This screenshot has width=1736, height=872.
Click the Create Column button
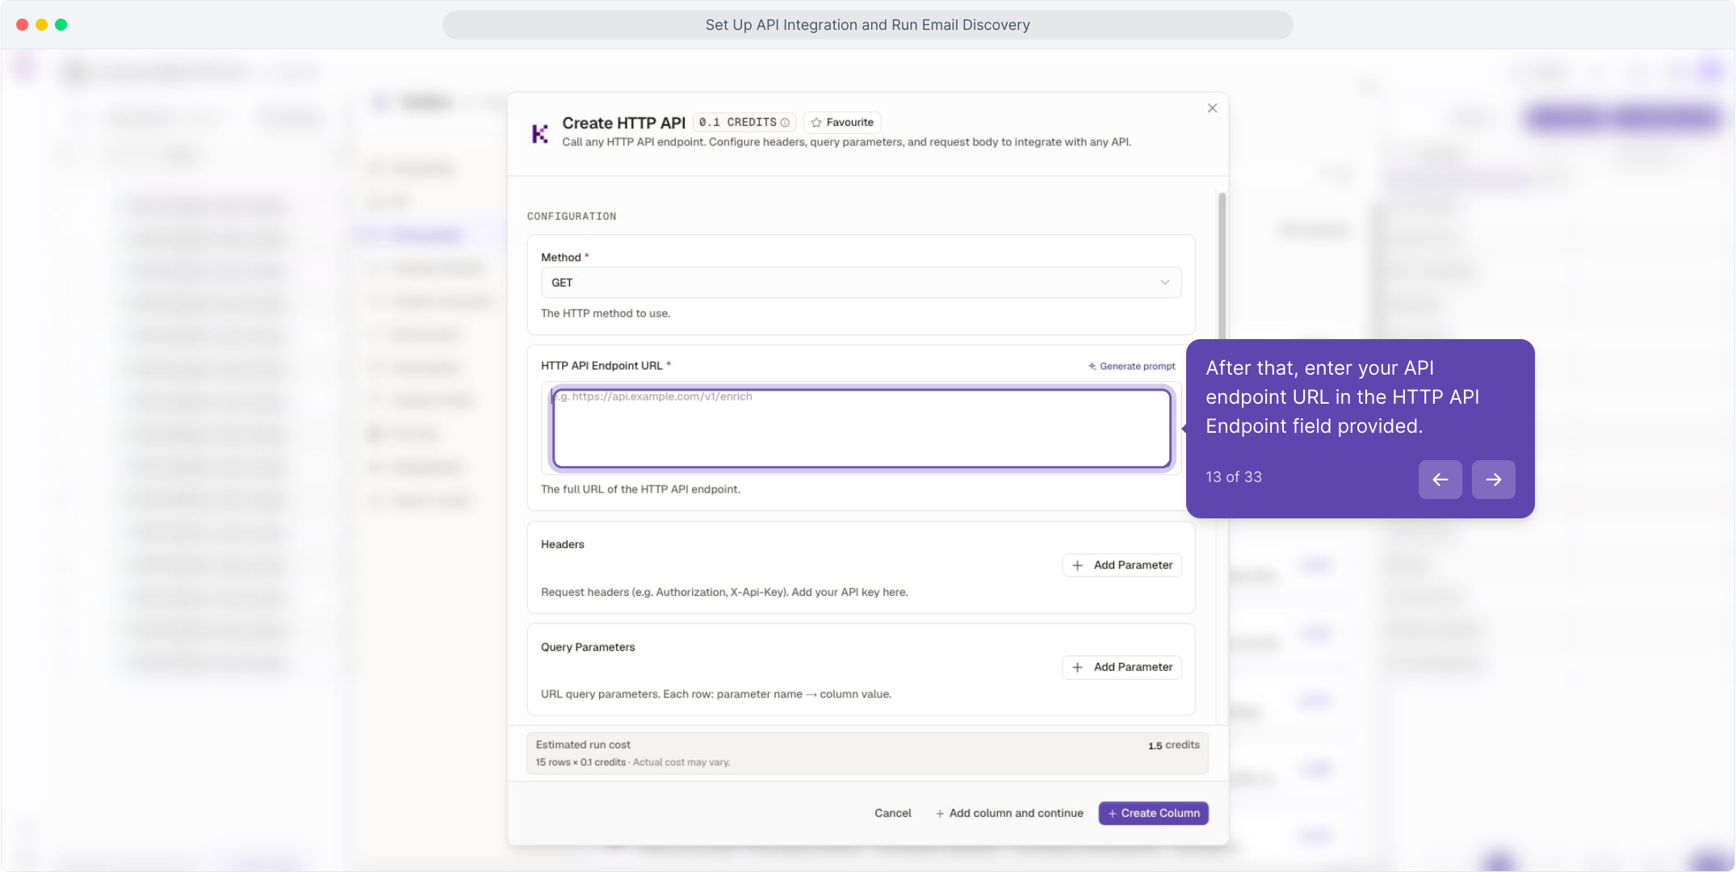tap(1153, 813)
